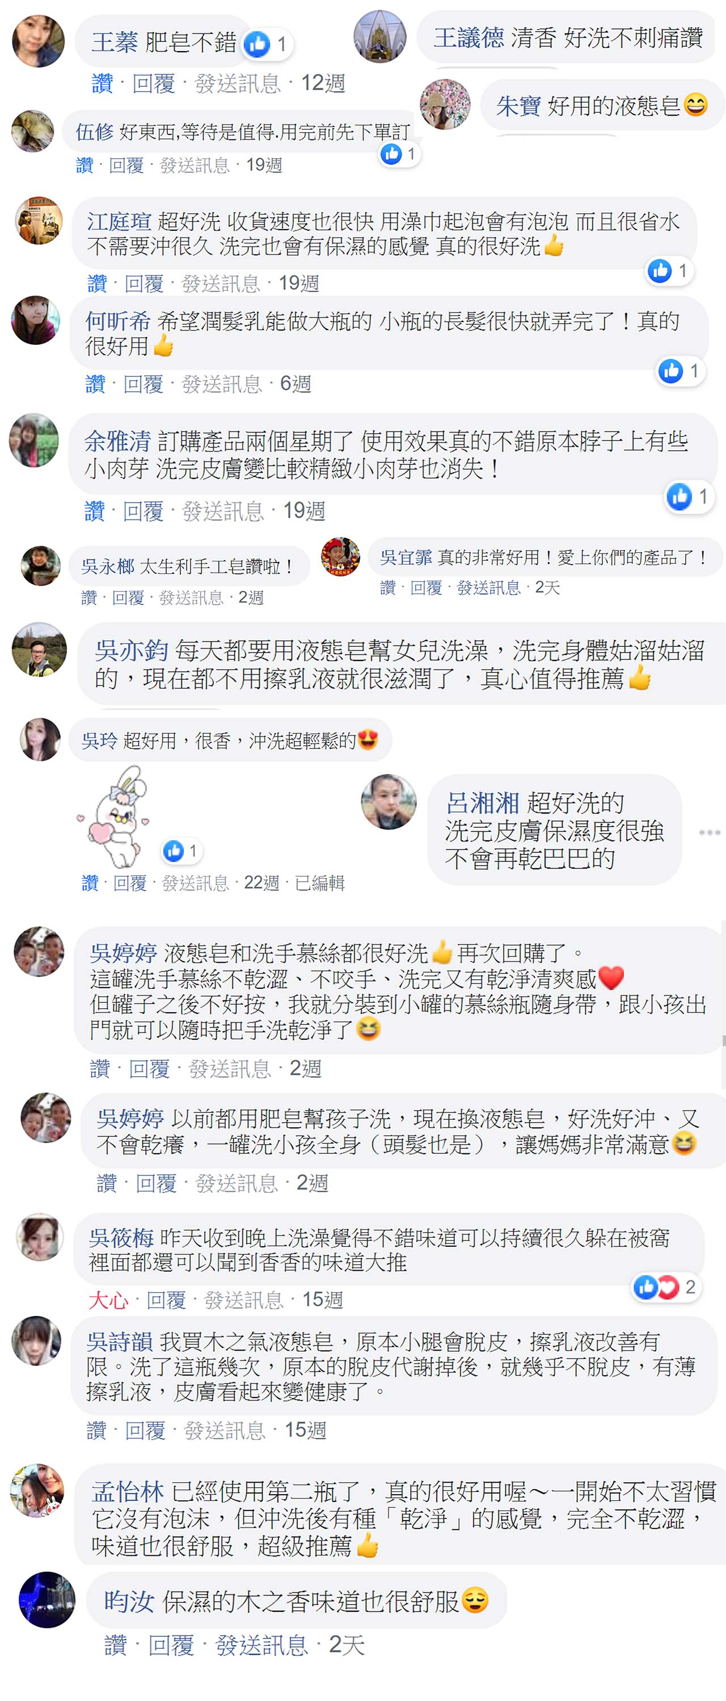Click 王蓁's profile avatar
The height and width of the screenshot is (1701, 726).
coord(39,41)
